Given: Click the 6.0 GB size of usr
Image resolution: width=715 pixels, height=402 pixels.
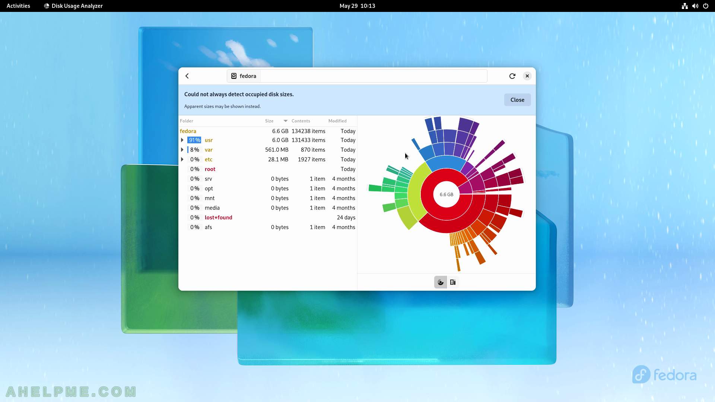Looking at the screenshot, I should point(280,140).
